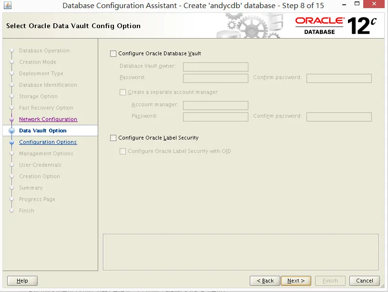Click the Management Options step label

point(46,153)
